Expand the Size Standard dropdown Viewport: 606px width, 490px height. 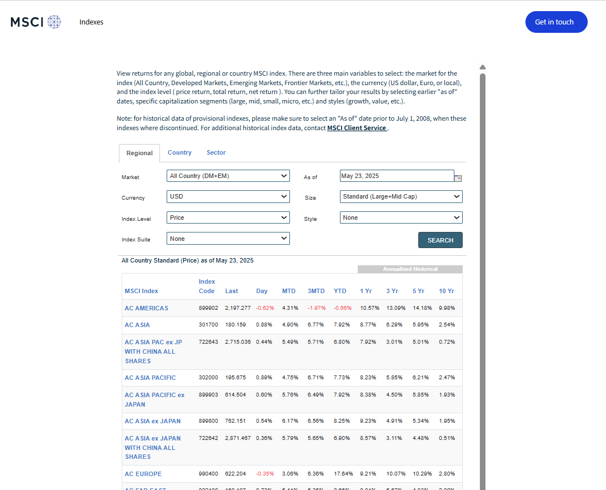401,197
